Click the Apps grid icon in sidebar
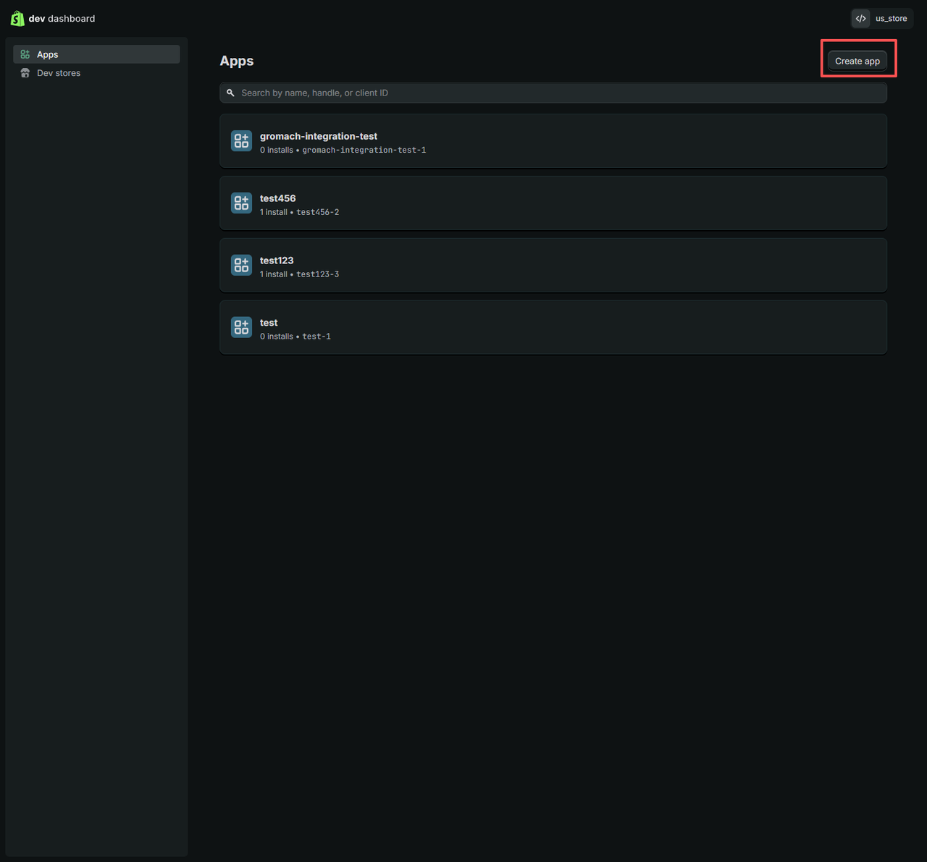This screenshot has height=862, width=927. coord(25,54)
